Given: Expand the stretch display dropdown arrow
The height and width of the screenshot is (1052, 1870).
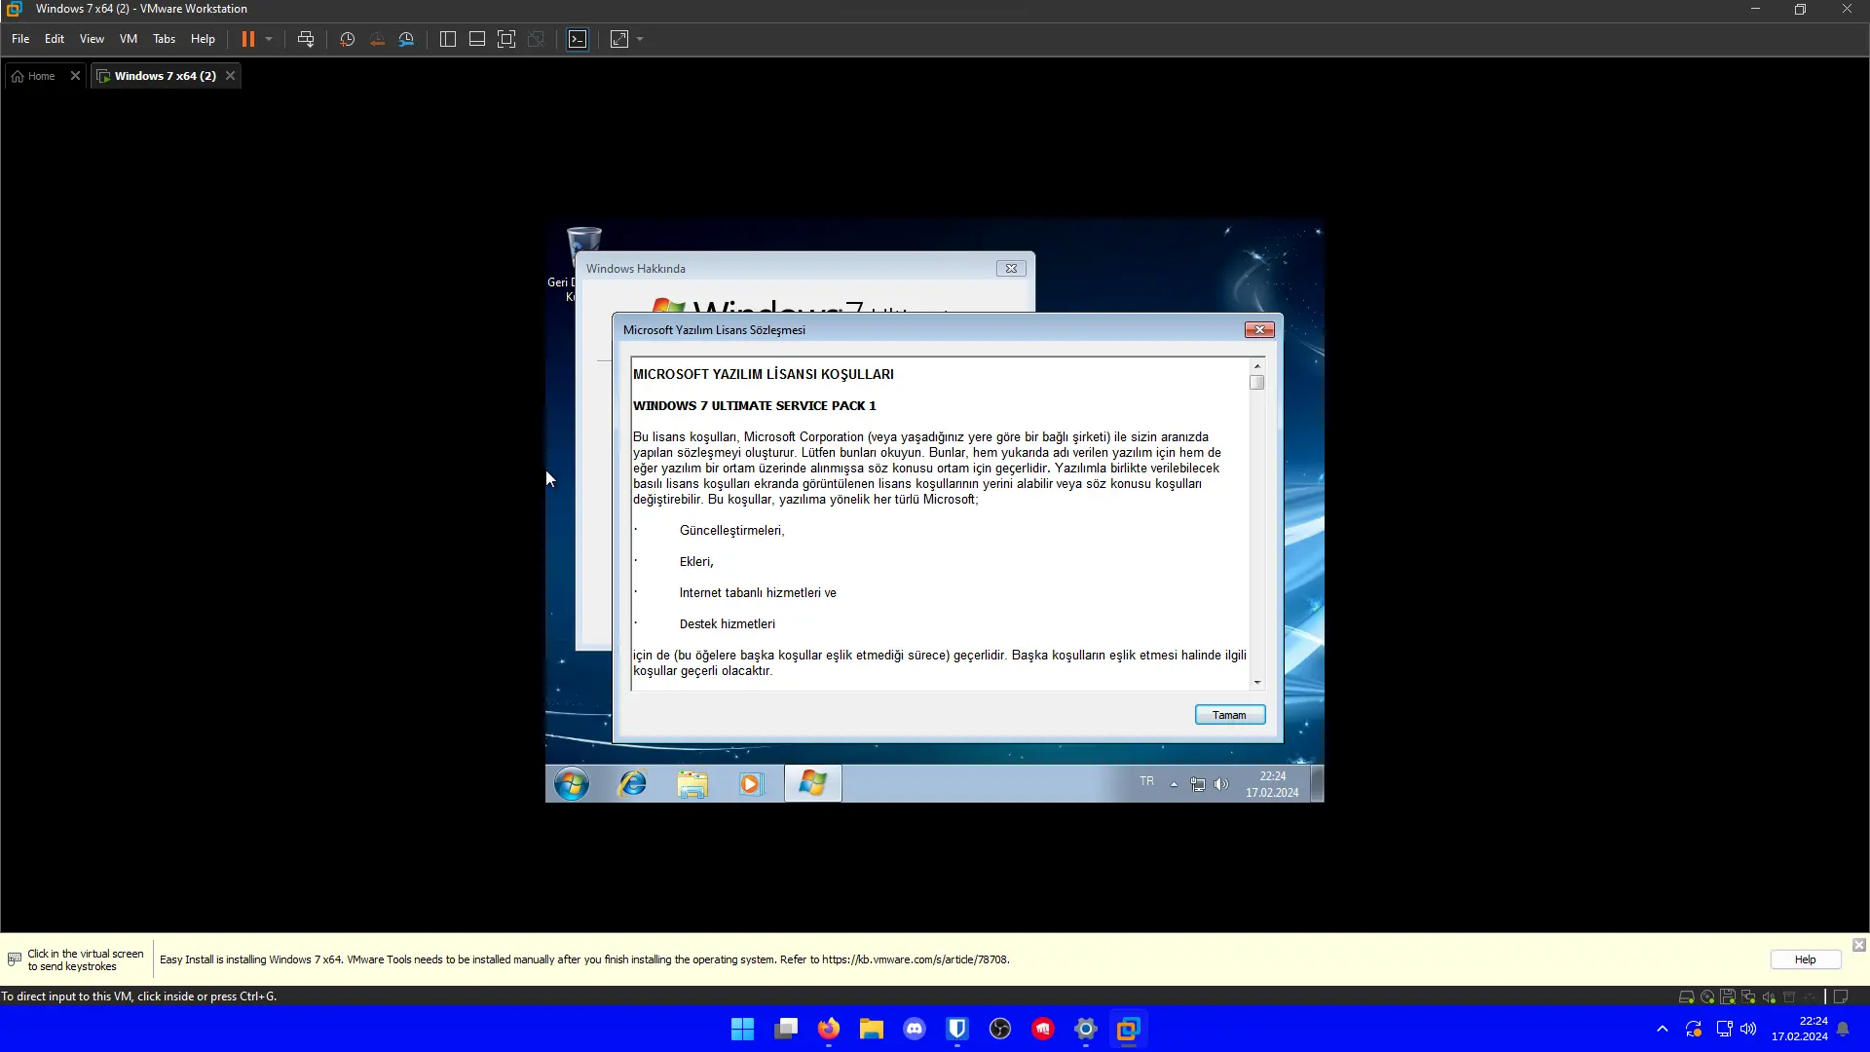Looking at the screenshot, I should [640, 39].
